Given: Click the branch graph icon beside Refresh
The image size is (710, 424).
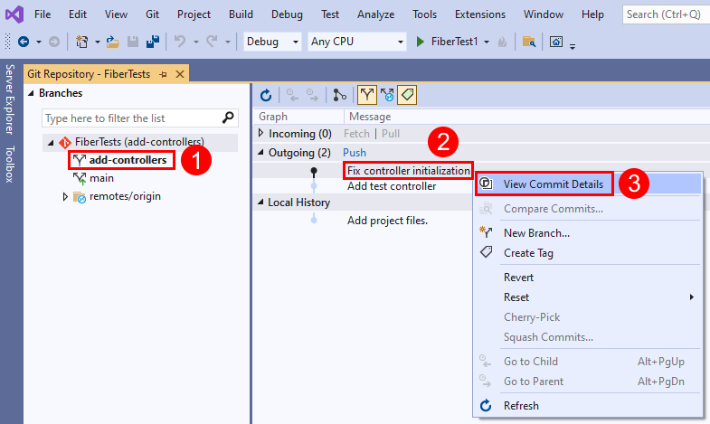Looking at the screenshot, I should point(339,94).
